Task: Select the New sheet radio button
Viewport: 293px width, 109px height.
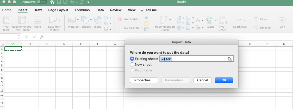Action: tap(132, 64)
